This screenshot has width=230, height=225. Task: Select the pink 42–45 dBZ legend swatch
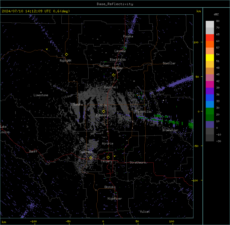click(x=210, y=77)
